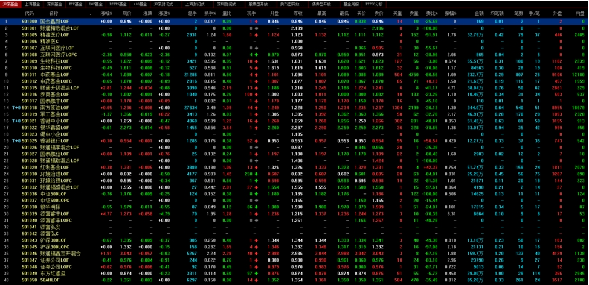Select fund 沪深300LOF
This screenshot has height=285, width=589.
[53, 240]
